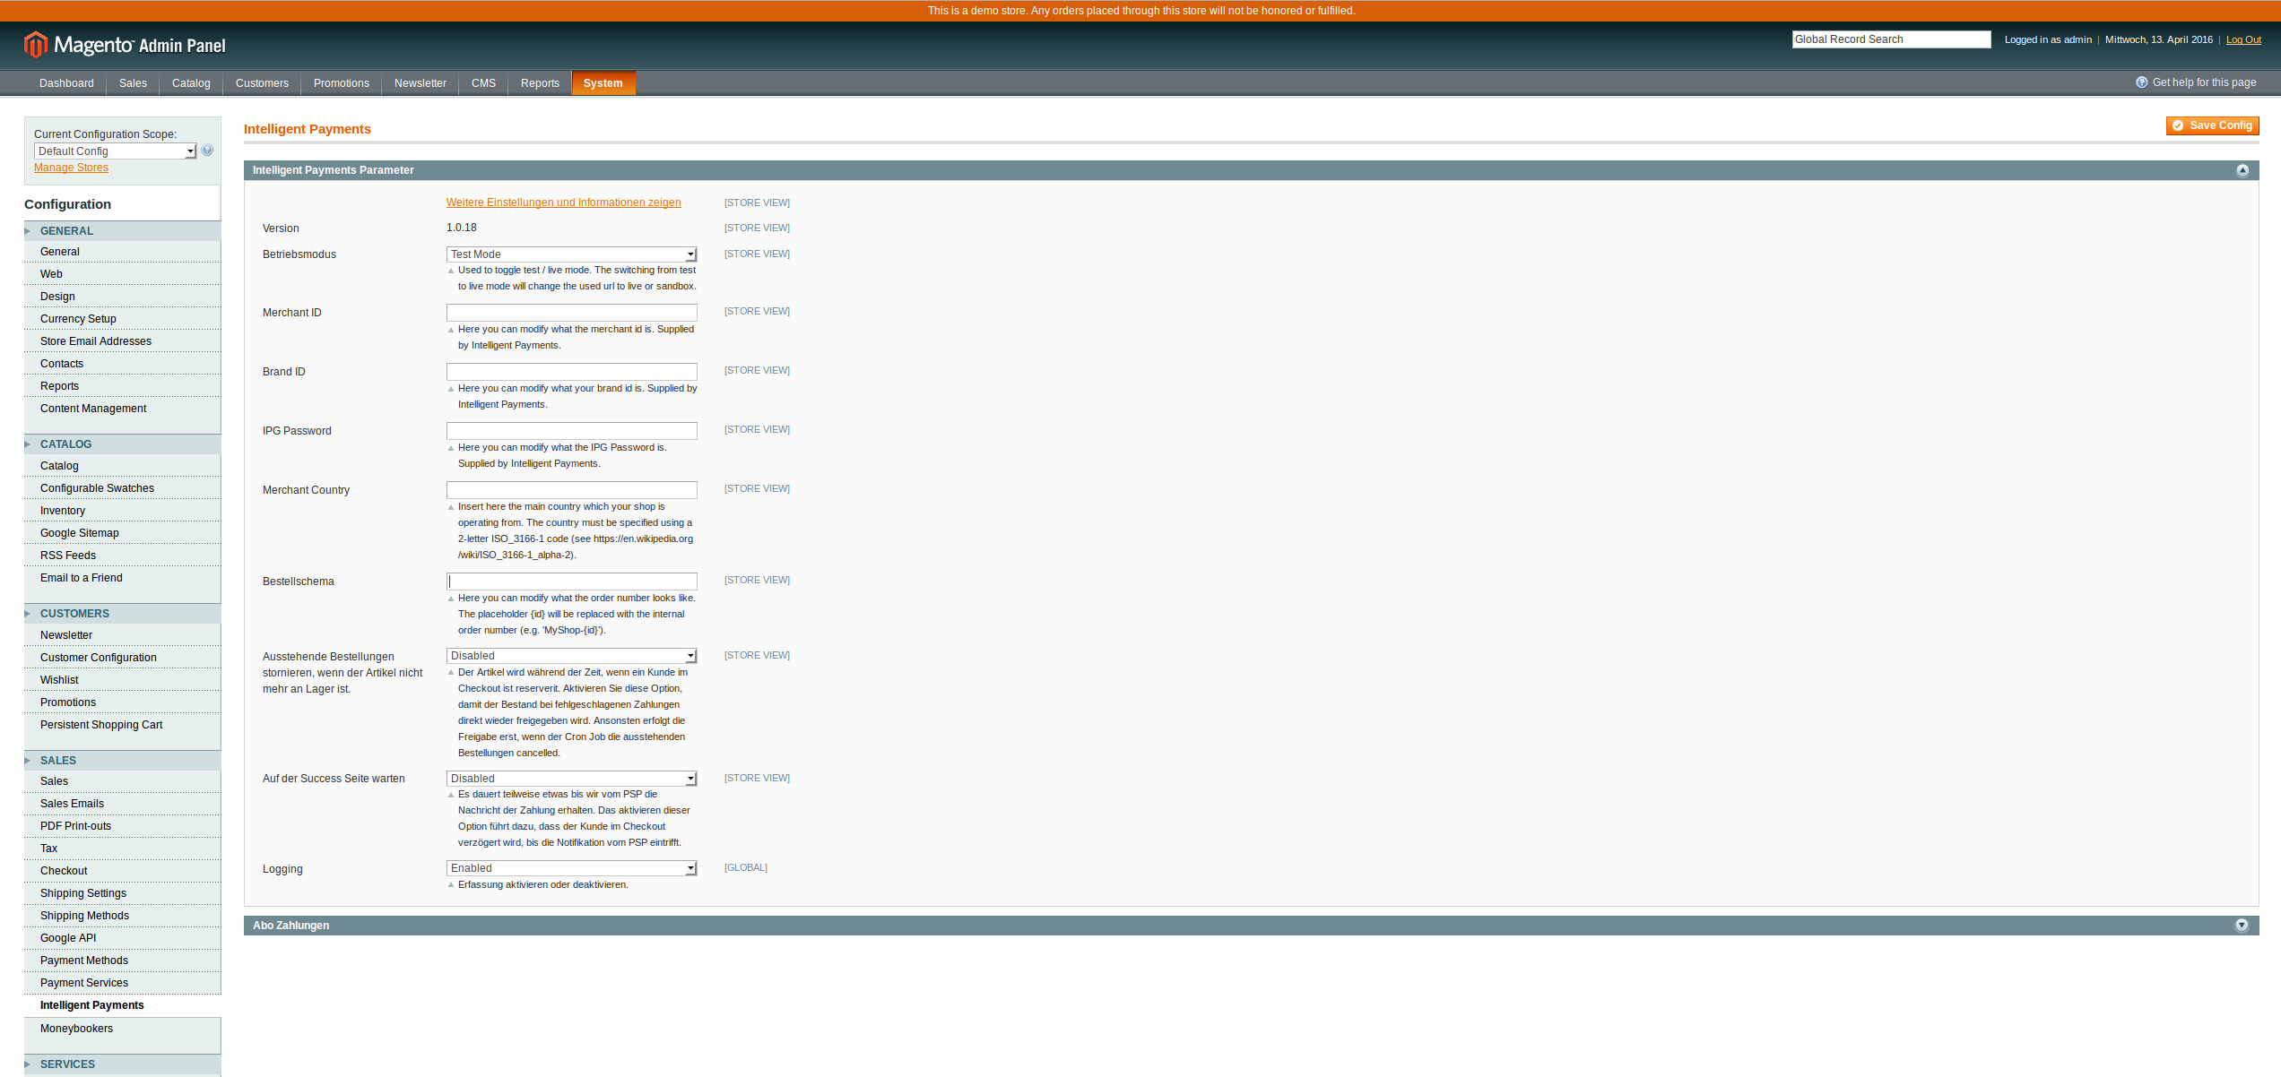Open Moneybookers configuration

(122, 1029)
